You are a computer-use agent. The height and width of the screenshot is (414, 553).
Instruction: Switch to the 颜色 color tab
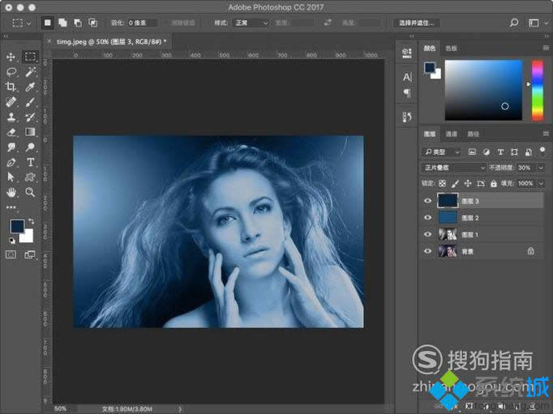pyautogui.click(x=429, y=49)
